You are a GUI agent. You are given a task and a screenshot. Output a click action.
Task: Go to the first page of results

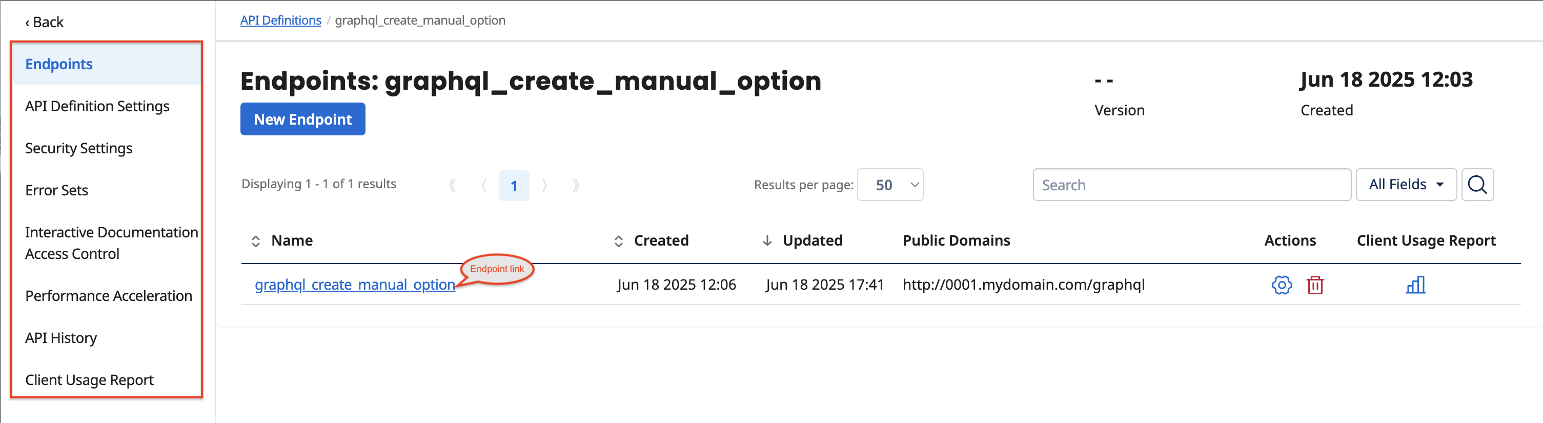pyautogui.click(x=452, y=186)
